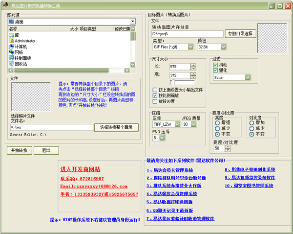Decrease the 高 height spinner value
This screenshot has width=293, height=234.
[193, 77]
